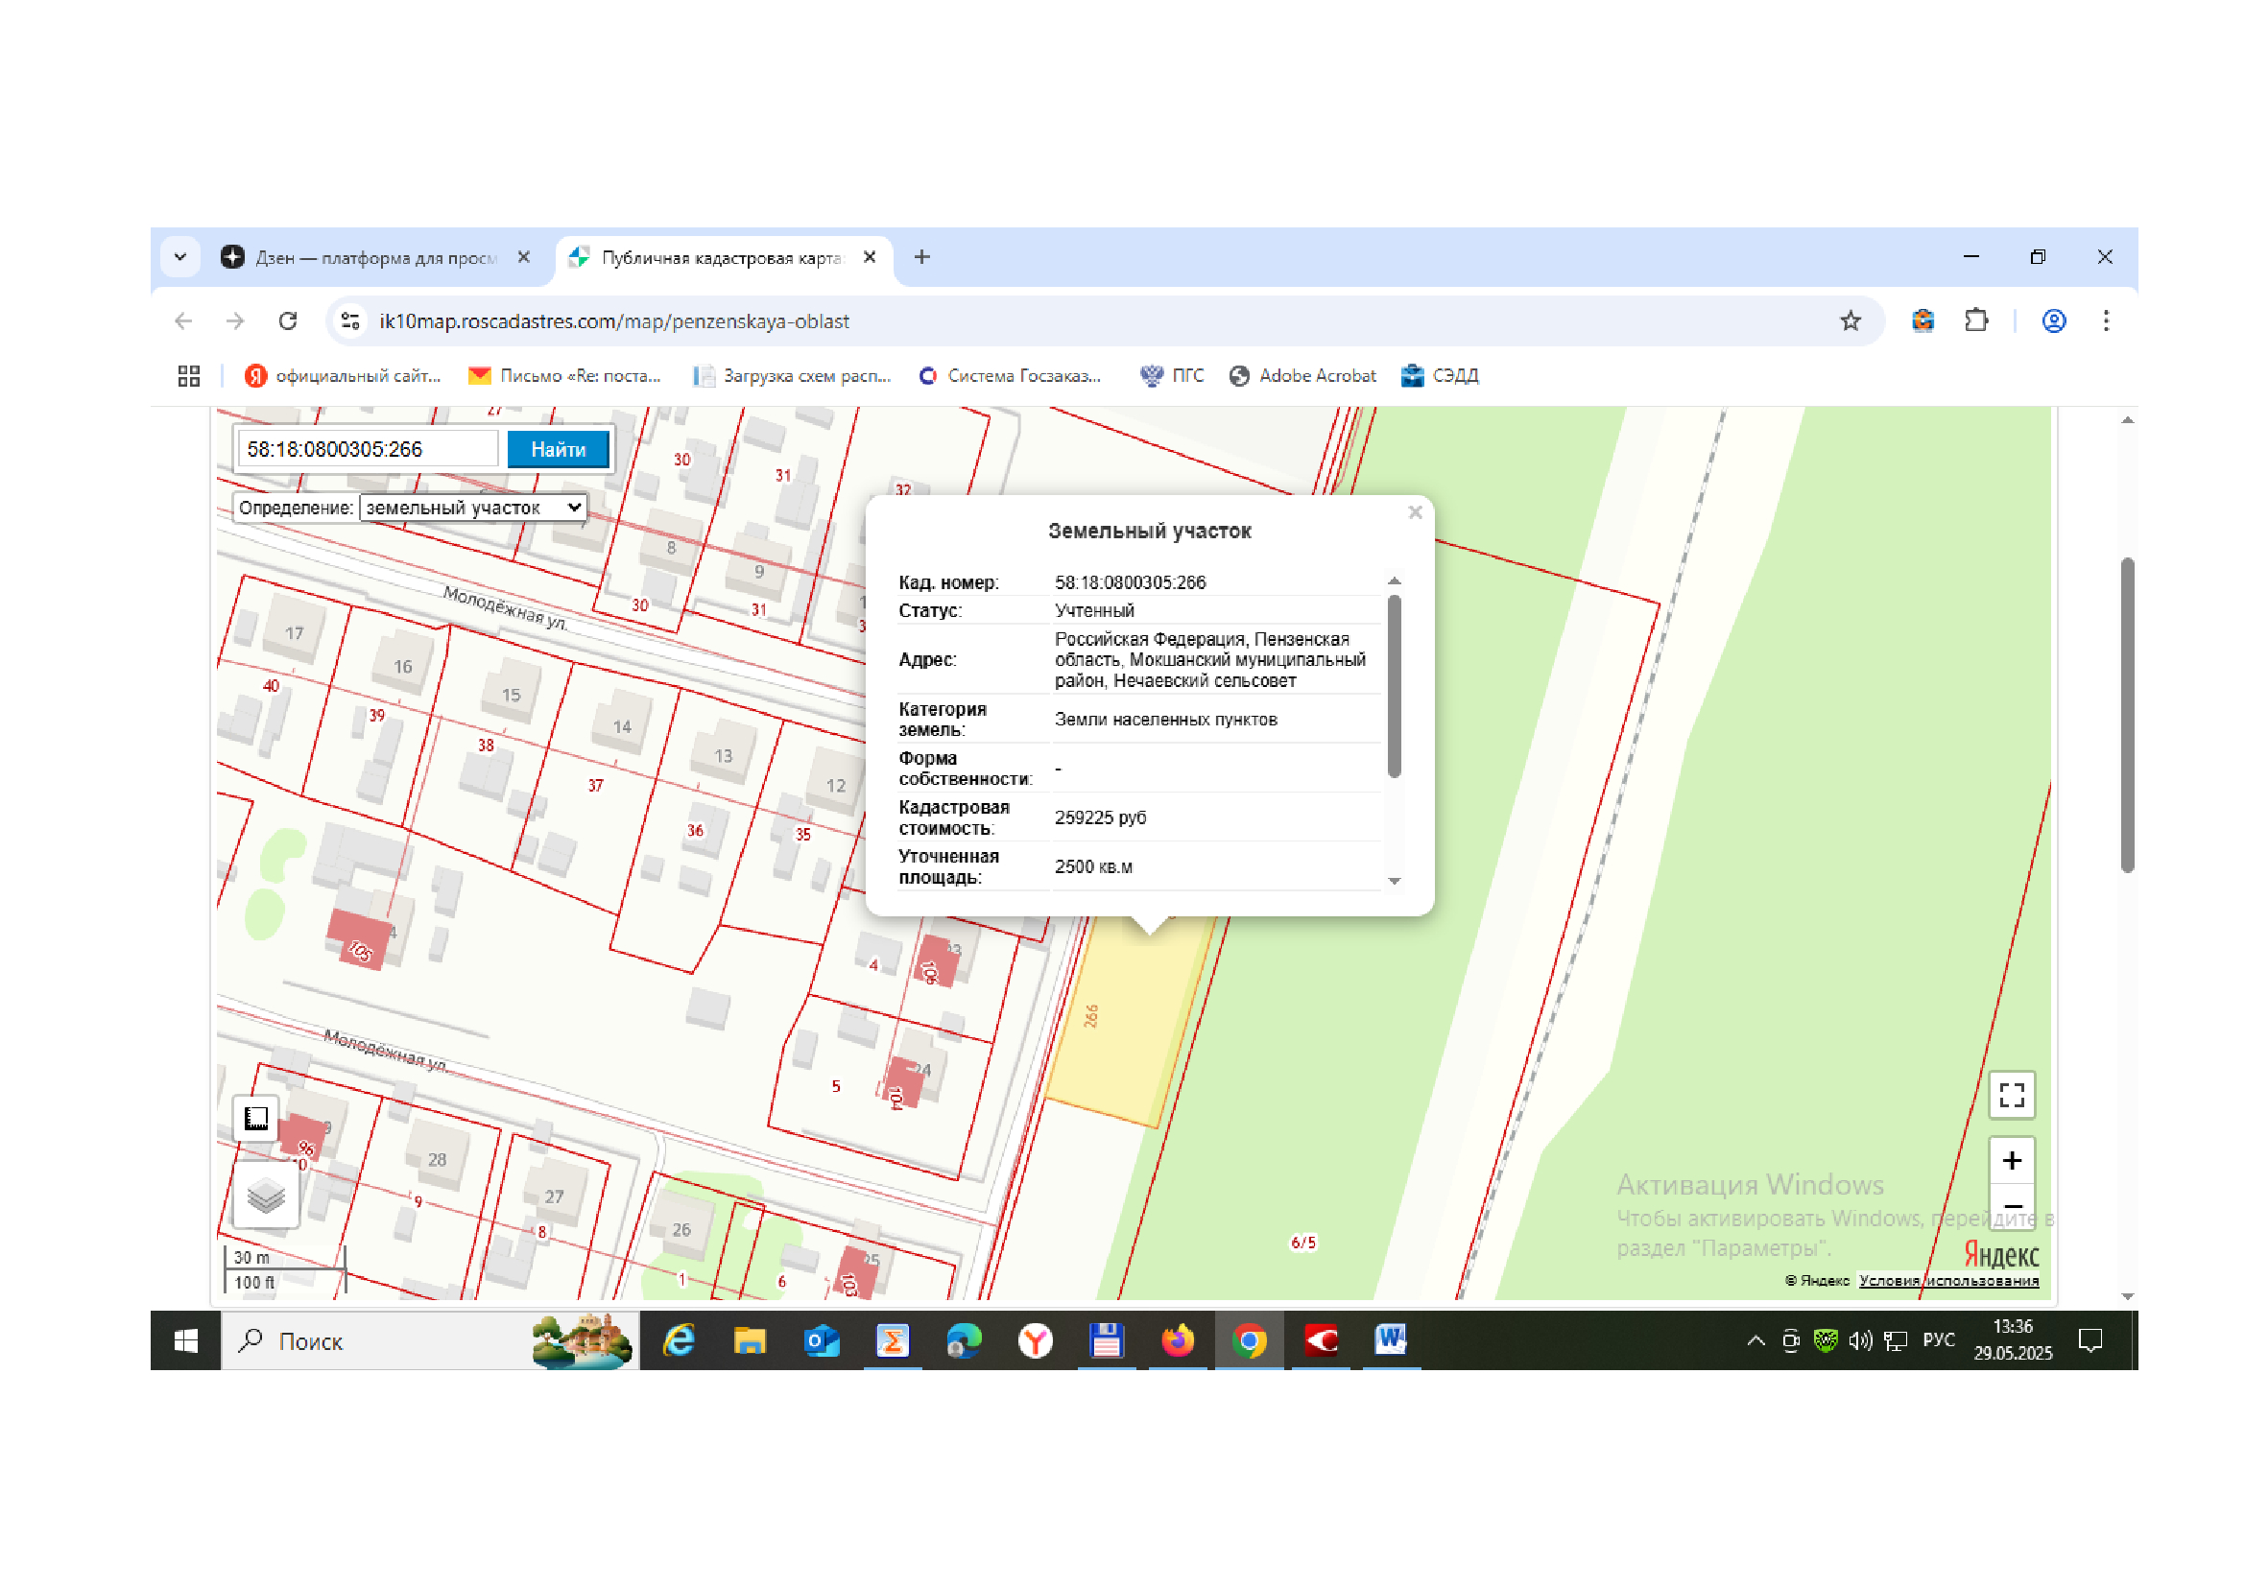This screenshot has width=2245, height=1587.
Task: Click the address bar URL
Action: point(614,321)
